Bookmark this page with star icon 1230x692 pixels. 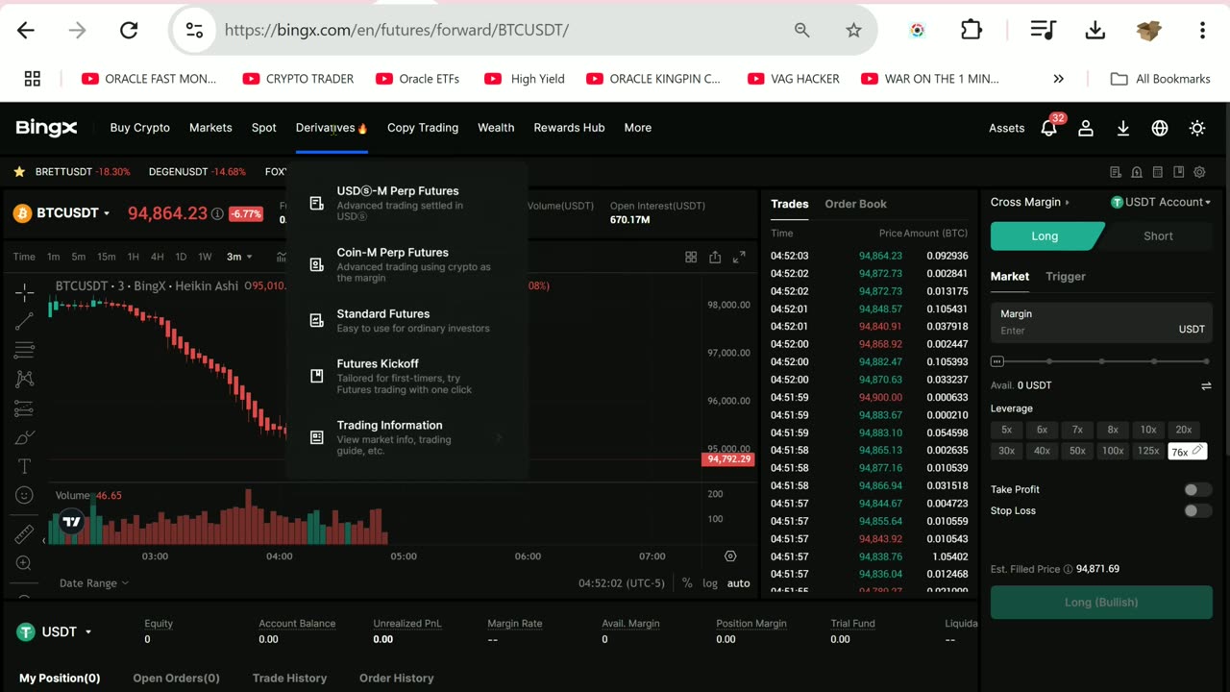point(853,30)
